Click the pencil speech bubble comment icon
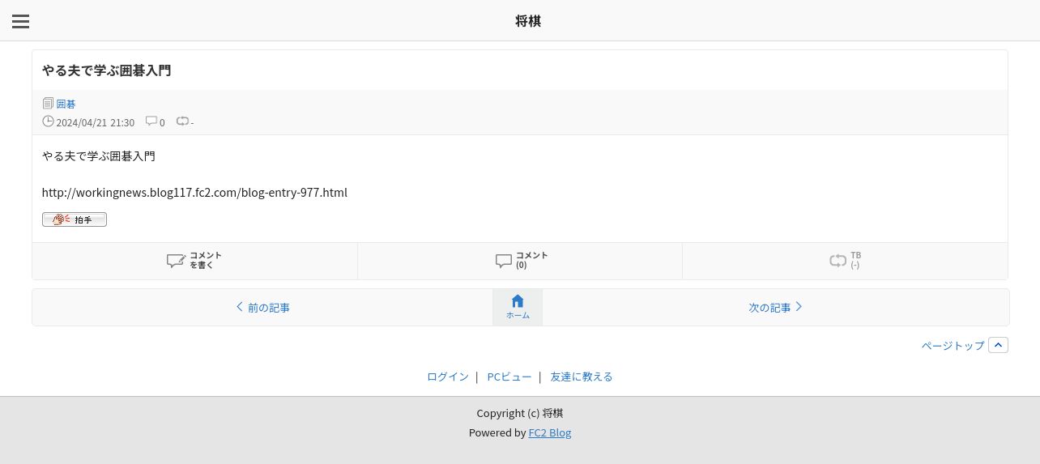The height and width of the screenshot is (464, 1040). [x=176, y=261]
